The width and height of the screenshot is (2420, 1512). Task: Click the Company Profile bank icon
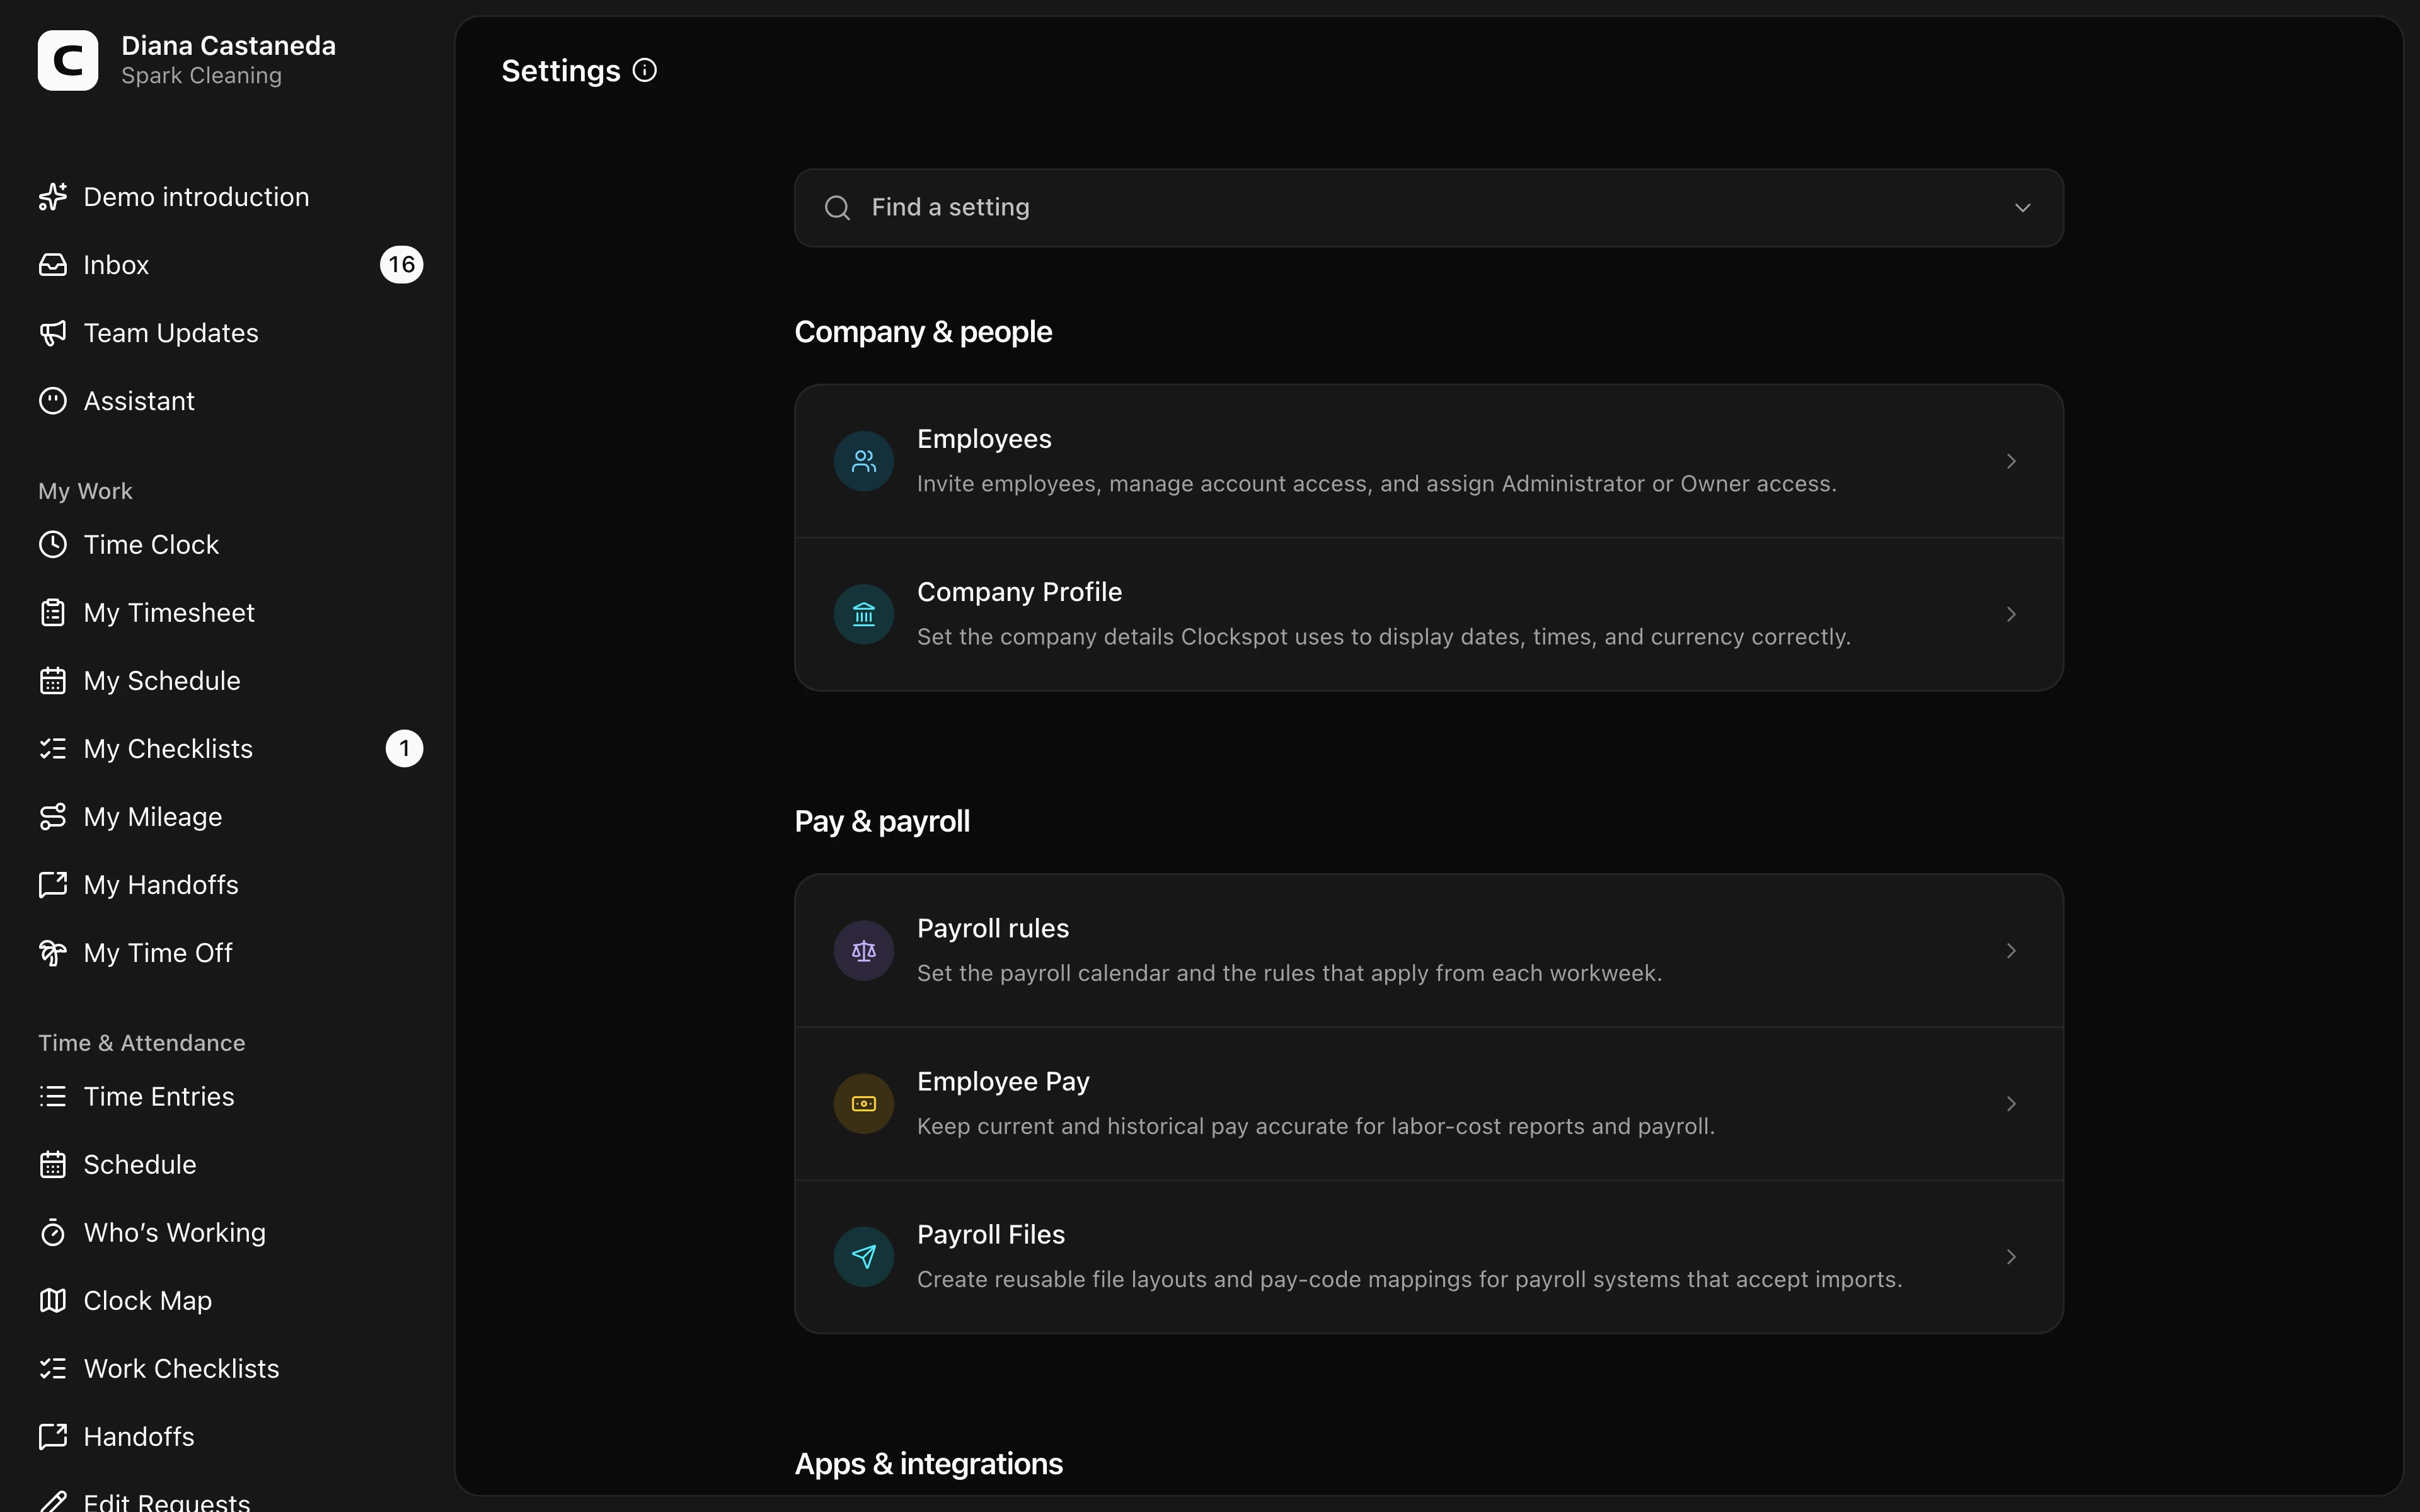pyautogui.click(x=864, y=614)
